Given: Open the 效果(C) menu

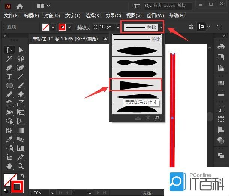Looking at the screenshot, I should 113,15.
